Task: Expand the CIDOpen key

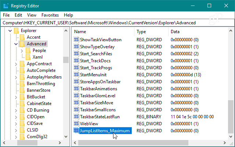Action: 16,117
